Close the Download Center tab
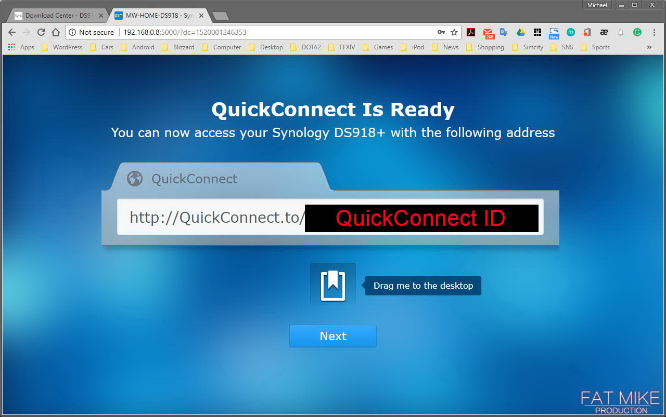This screenshot has height=417, width=666. point(101,16)
